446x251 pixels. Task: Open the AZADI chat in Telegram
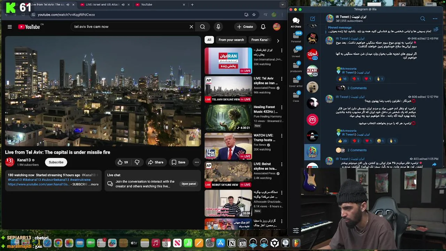313,71
